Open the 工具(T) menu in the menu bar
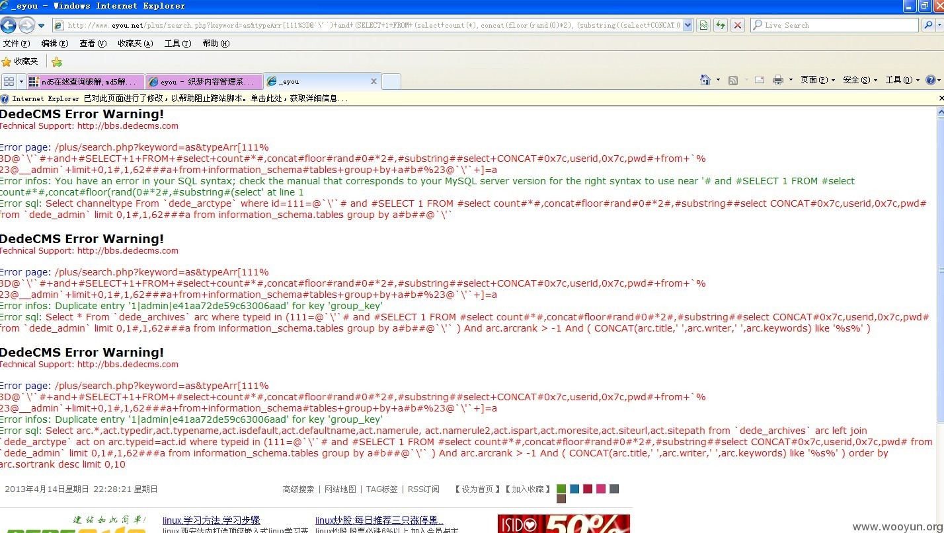This screenshot has height=533, width=944. pos(177,44)
